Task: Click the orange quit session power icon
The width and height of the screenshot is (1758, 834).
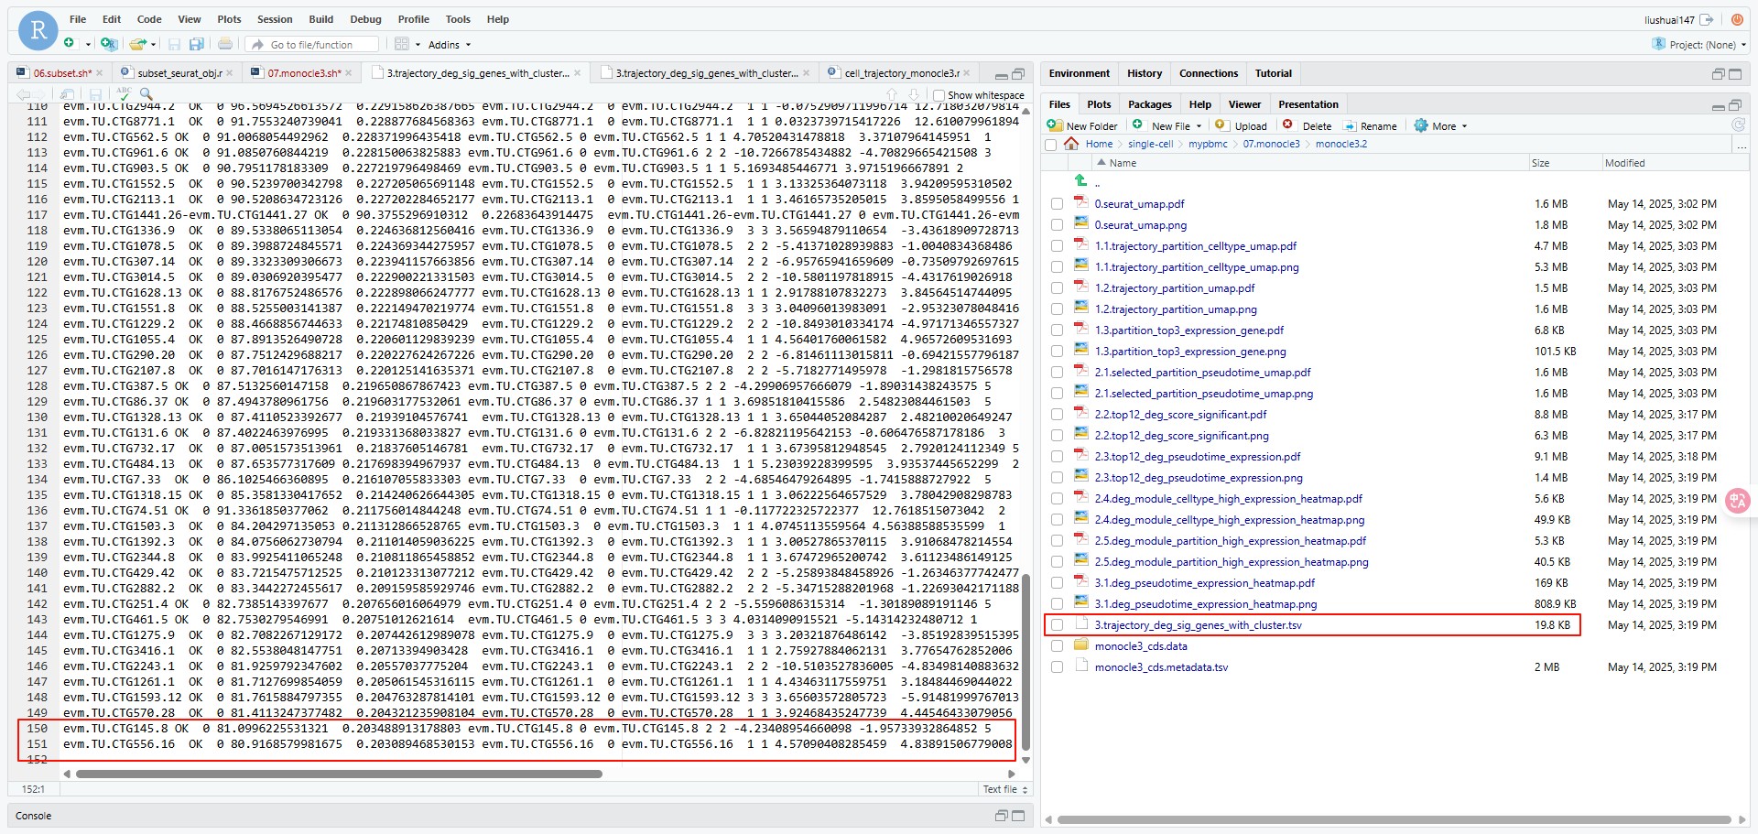Action: (1737, 19)
